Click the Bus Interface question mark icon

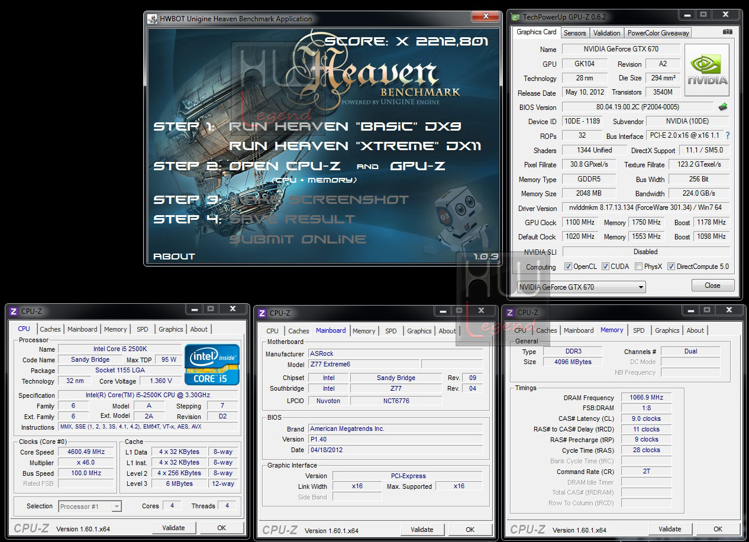pos(728,135)
